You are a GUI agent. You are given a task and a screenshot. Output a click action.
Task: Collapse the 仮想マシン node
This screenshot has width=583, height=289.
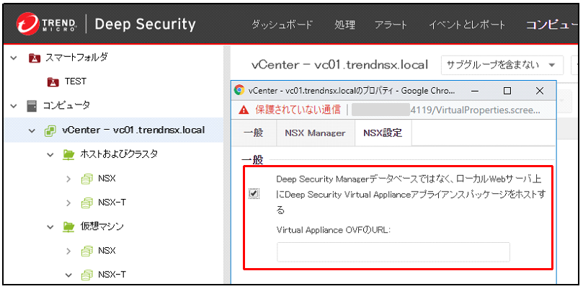[50, 226]
